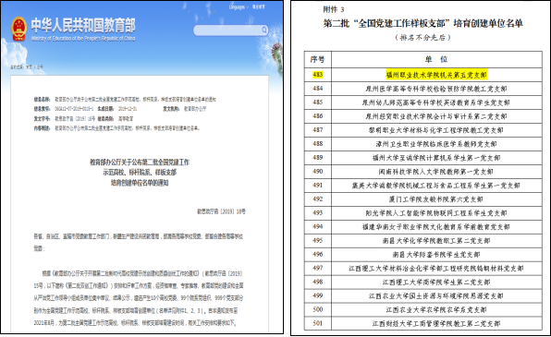Click row 485 泉州幼儿师范 unit cell
Viewport: 551px width, 337px height.
click(436, 102)
